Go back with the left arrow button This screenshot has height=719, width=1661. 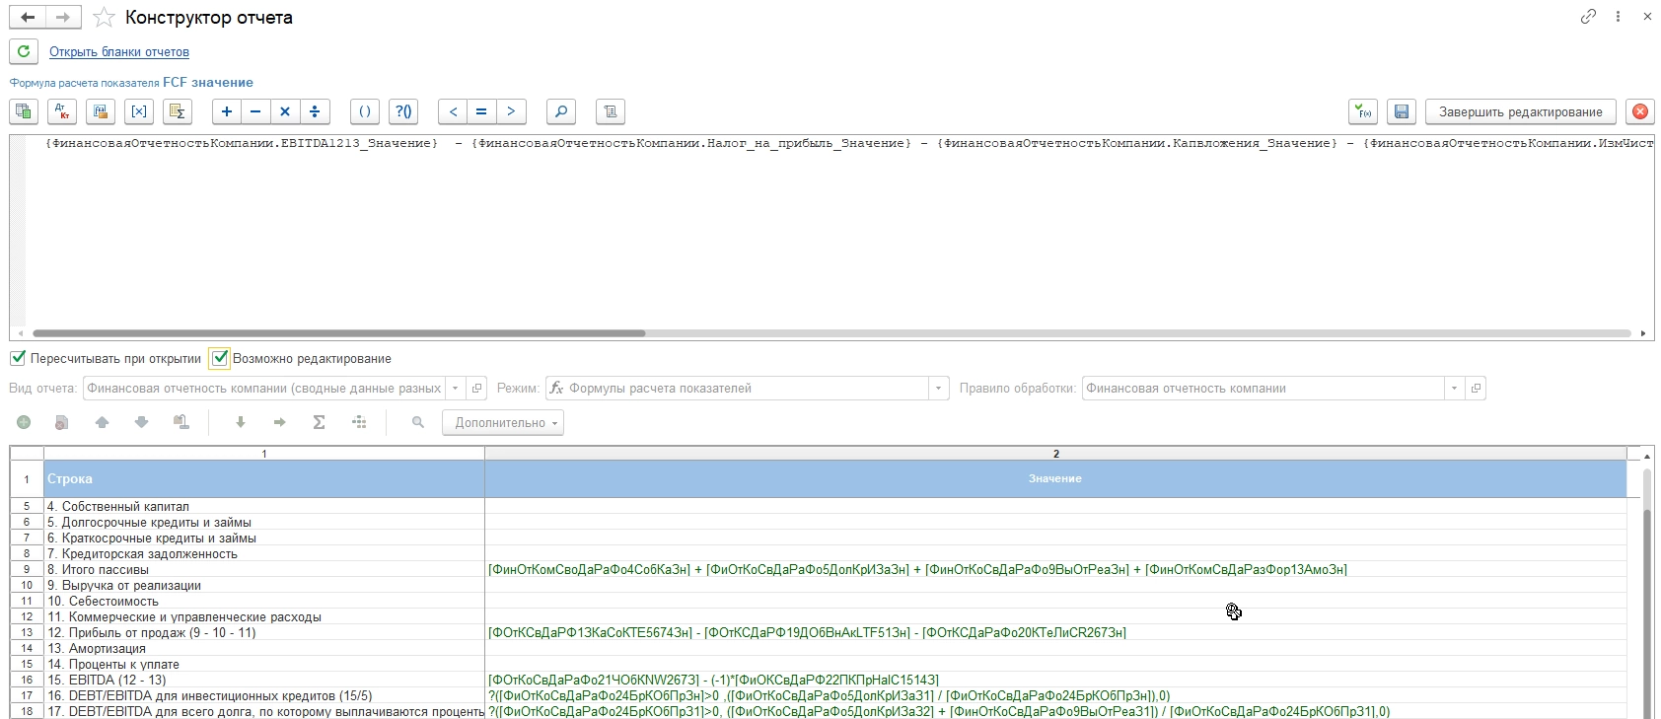click(x=28, y=18)
